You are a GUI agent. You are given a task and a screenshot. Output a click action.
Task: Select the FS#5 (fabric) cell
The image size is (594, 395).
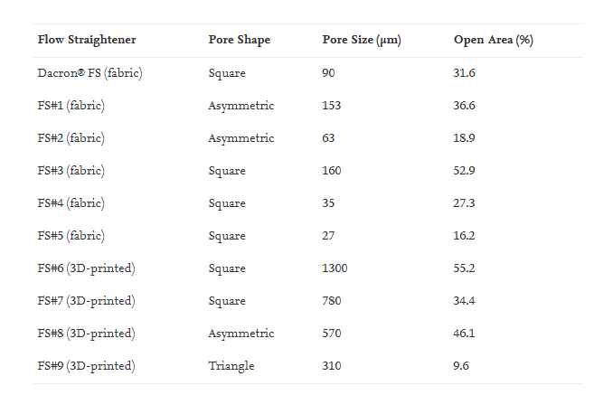(x=71, y=236)
